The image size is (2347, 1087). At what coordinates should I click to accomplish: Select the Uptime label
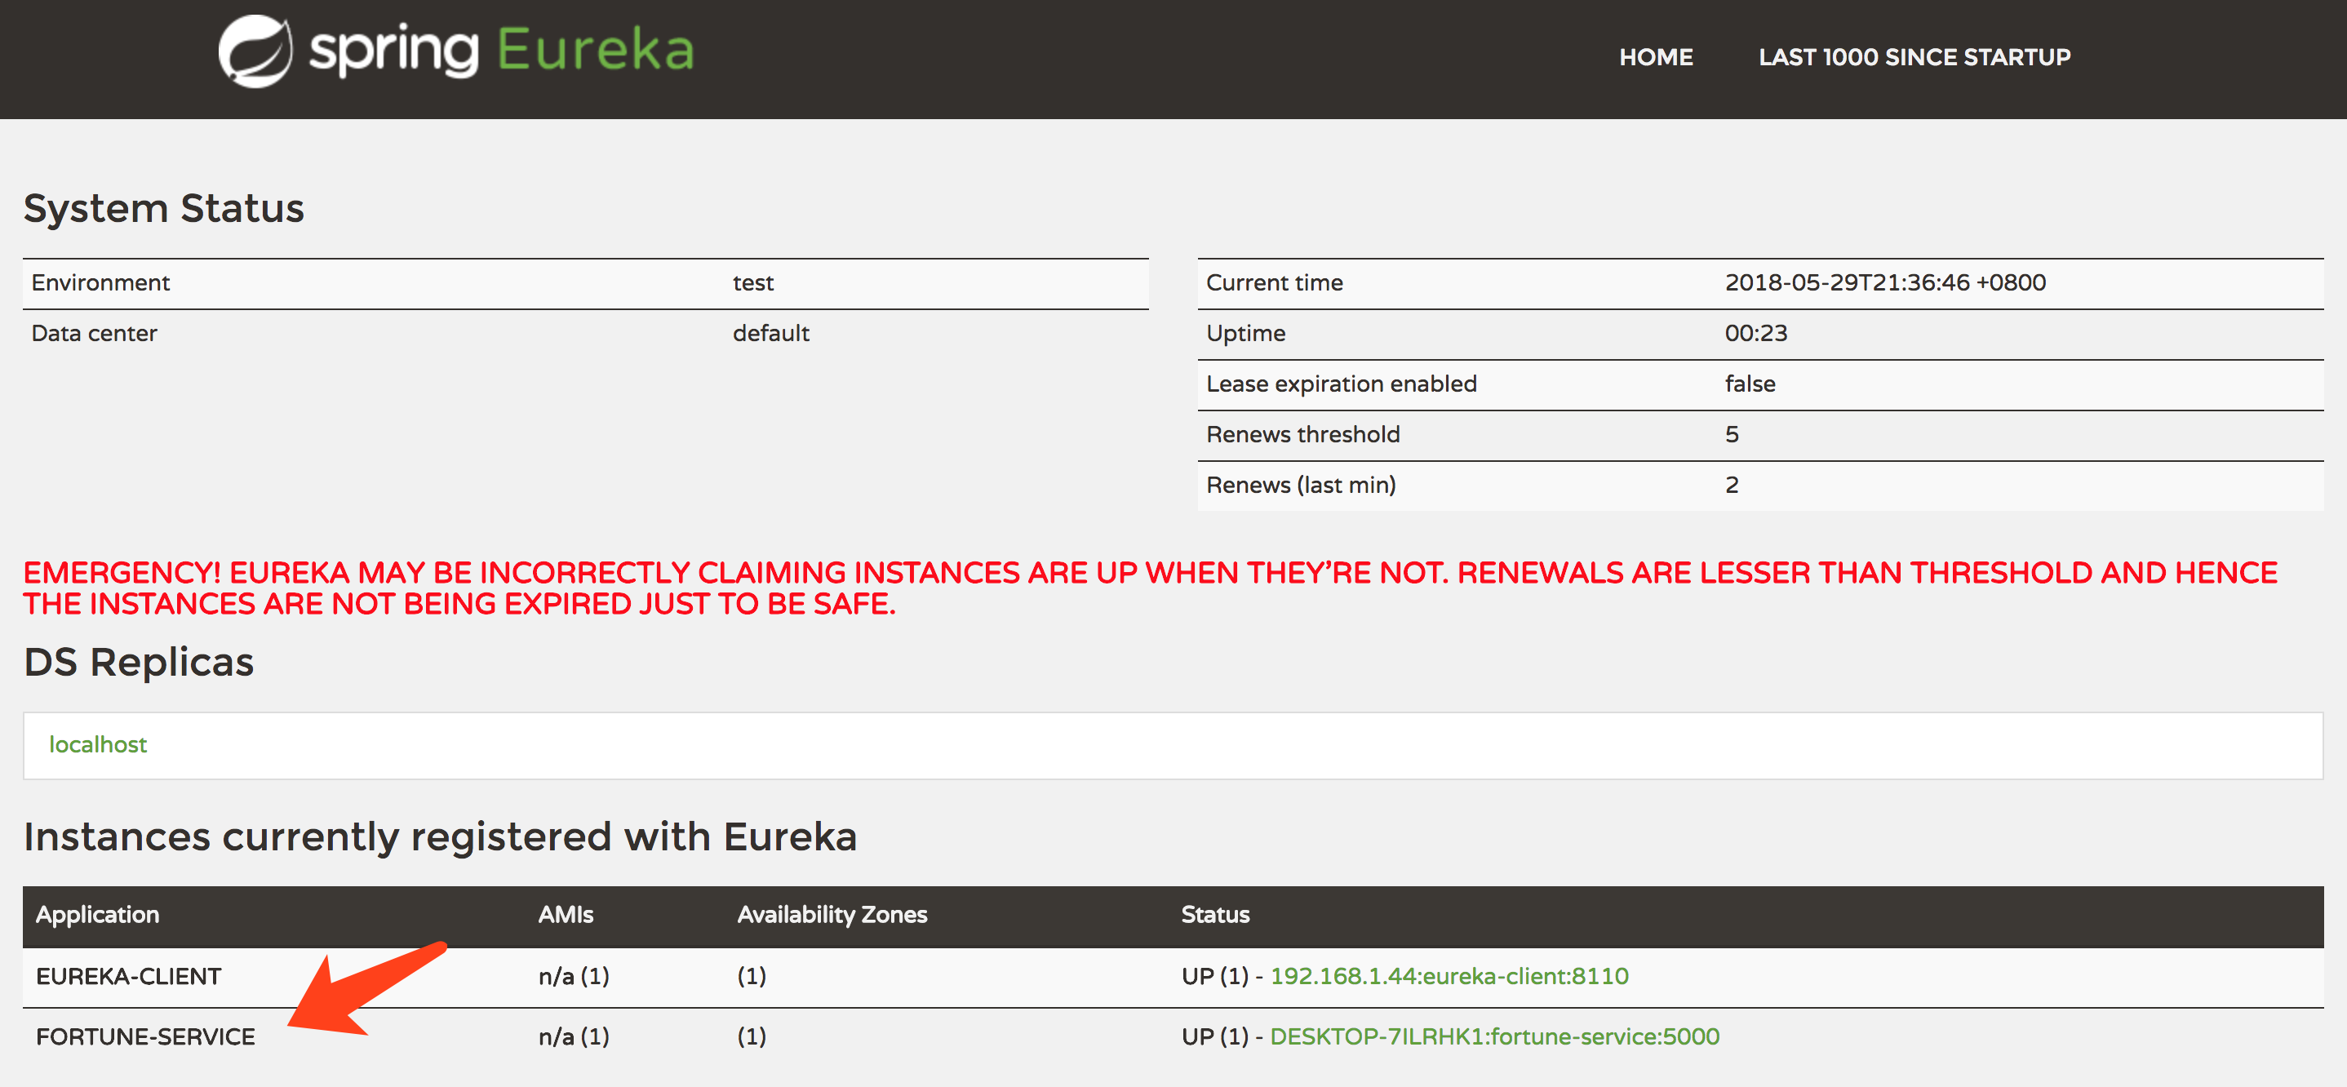coord(1245,334)
